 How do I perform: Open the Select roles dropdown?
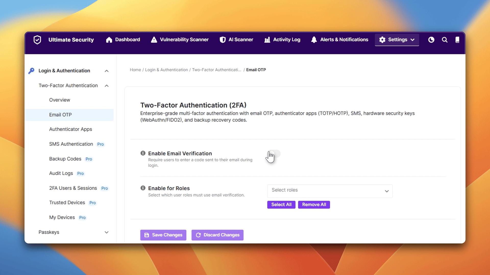[330, 191]
